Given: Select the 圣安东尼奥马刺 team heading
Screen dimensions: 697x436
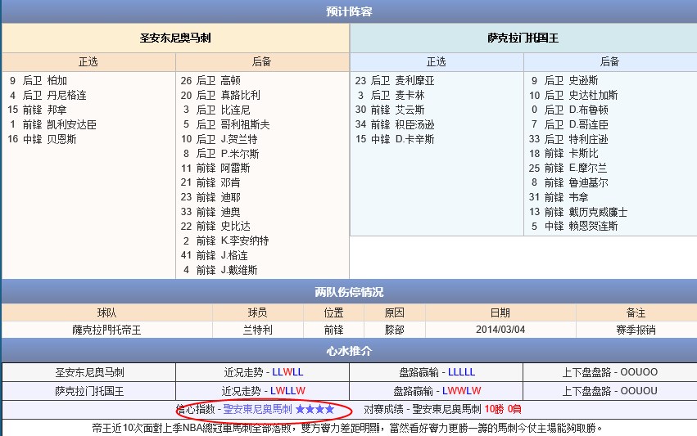Looking at the screenshot, I should pyautogui.click(x=175, y=38).
